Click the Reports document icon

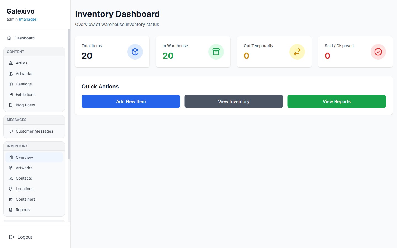[11, 210]
